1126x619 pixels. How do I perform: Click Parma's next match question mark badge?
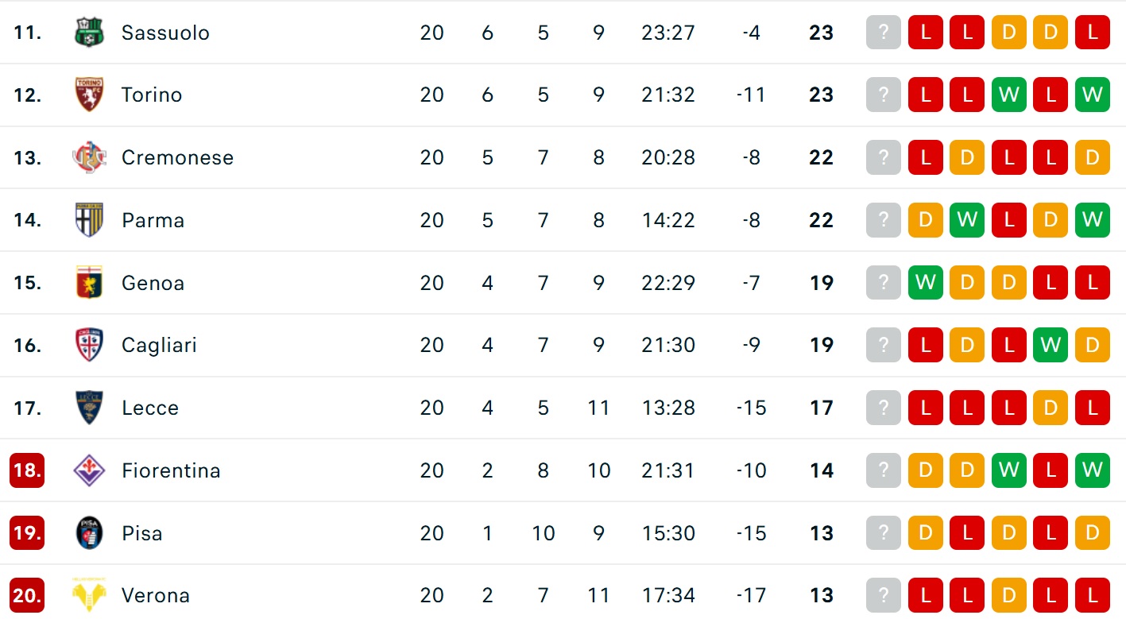point(884,220)
